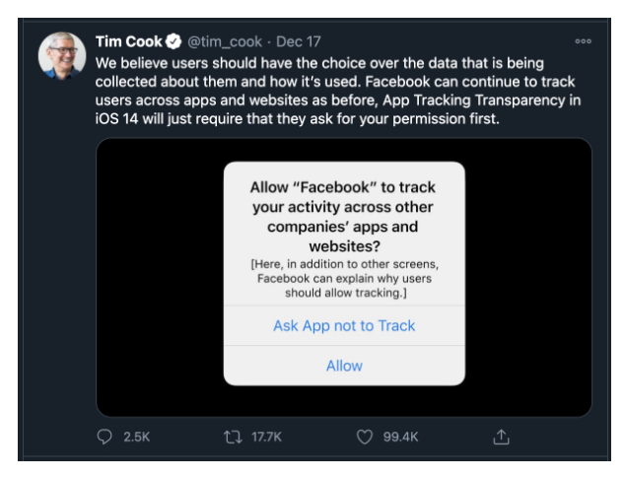Click the Tim Cook display name
The height and width of the screenshot is (478, 624).
click(129, 41)
